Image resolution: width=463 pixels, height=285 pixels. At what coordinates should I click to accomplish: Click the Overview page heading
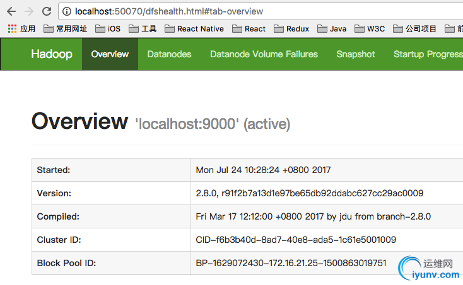79,121
